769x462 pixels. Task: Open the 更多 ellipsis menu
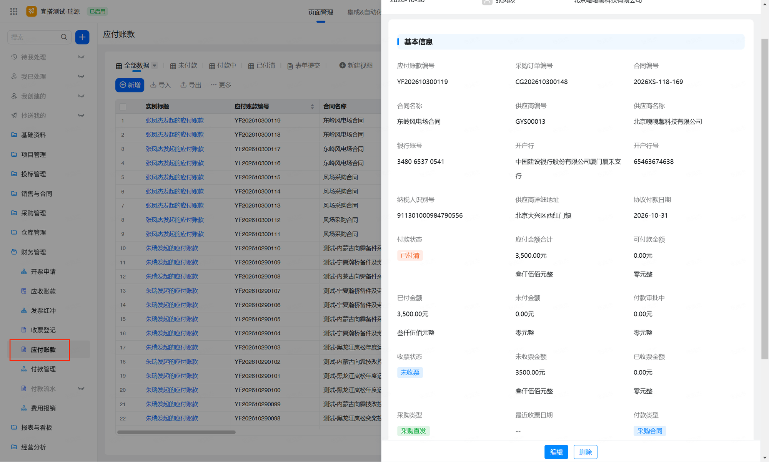coord(221,85)
